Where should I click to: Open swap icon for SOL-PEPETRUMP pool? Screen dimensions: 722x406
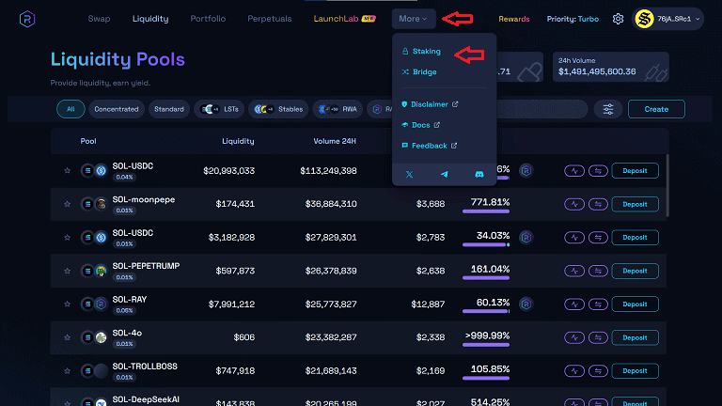point(598,271)
